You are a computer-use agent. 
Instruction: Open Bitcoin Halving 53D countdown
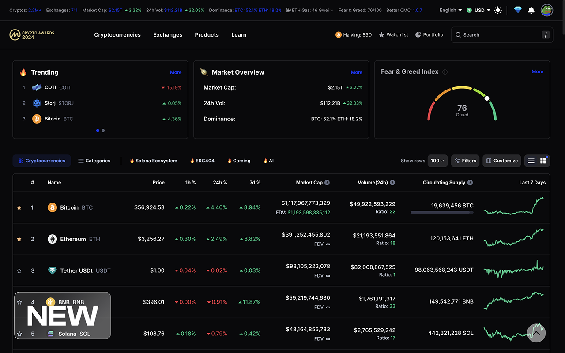coord(354,35)
